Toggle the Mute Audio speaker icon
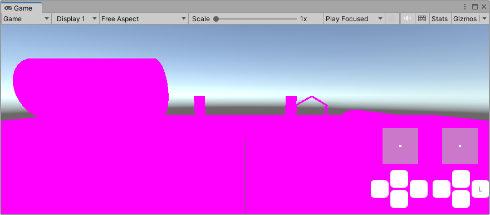490x215 pixels. pyautogui.click(x=407, y=19)
